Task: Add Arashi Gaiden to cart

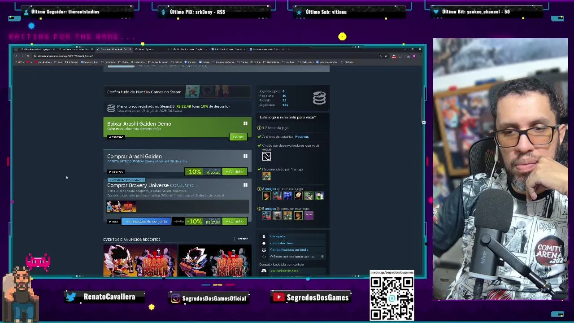Action: pos(235,172)
